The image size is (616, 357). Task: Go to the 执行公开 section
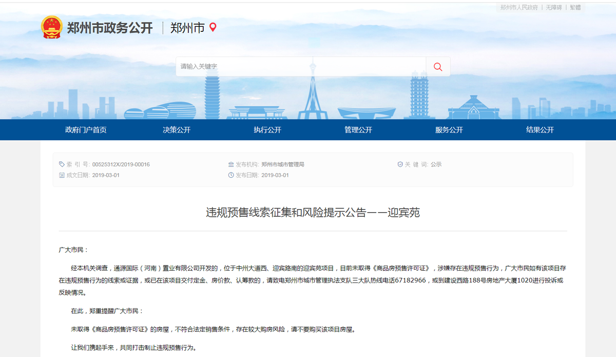267,130
